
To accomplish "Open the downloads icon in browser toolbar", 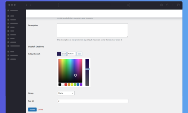I will click(x=161, y=5).
